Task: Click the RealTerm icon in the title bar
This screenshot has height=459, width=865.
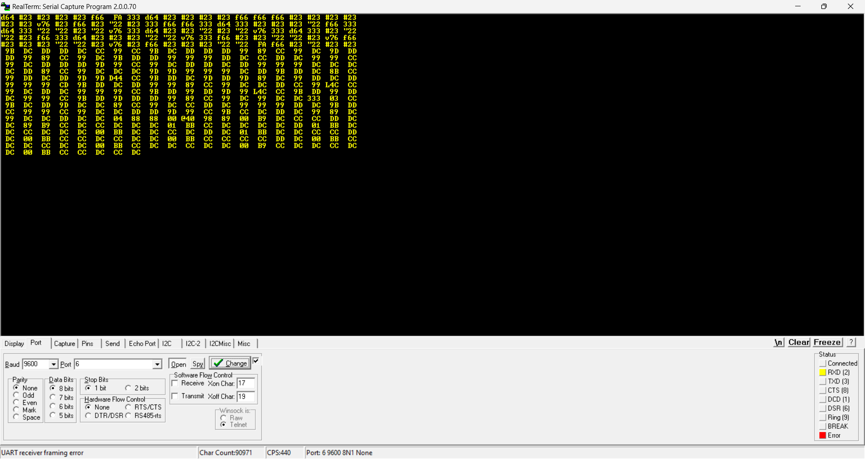Action: coord(6,6)
